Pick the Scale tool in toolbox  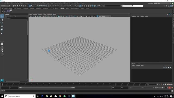point(2,33)
